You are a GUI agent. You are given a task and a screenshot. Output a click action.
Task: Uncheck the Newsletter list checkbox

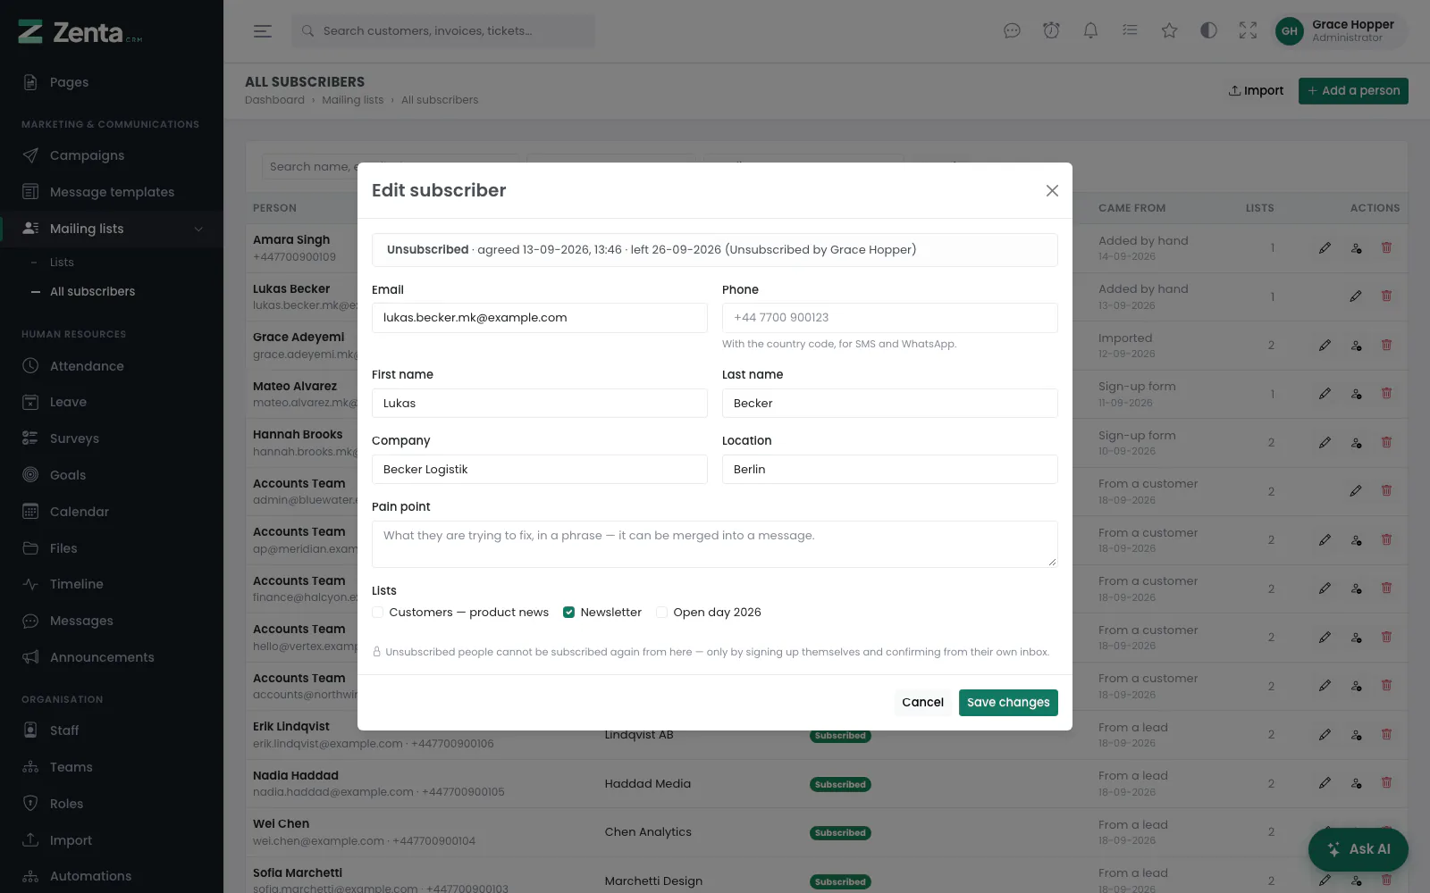(x=568, y=613)
